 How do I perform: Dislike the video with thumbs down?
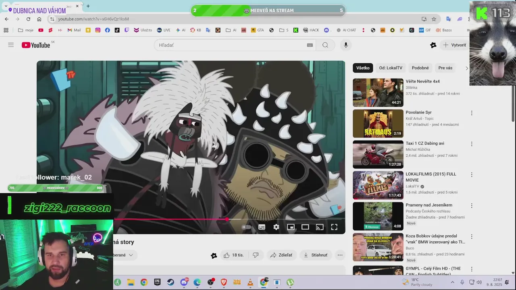pos(256,255)
